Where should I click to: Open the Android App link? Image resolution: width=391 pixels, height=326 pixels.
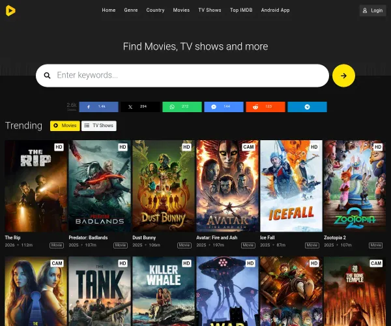(275, 10)
